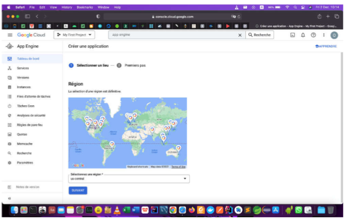346x220 pixels.
Task: Open the help question mark icon
Action: [313, 35]
